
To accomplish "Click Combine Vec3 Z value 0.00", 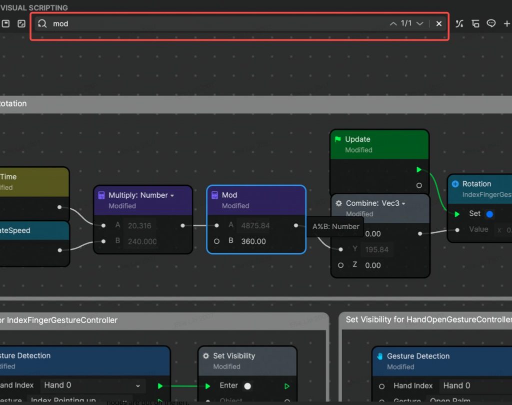I will tap(373, 266).
